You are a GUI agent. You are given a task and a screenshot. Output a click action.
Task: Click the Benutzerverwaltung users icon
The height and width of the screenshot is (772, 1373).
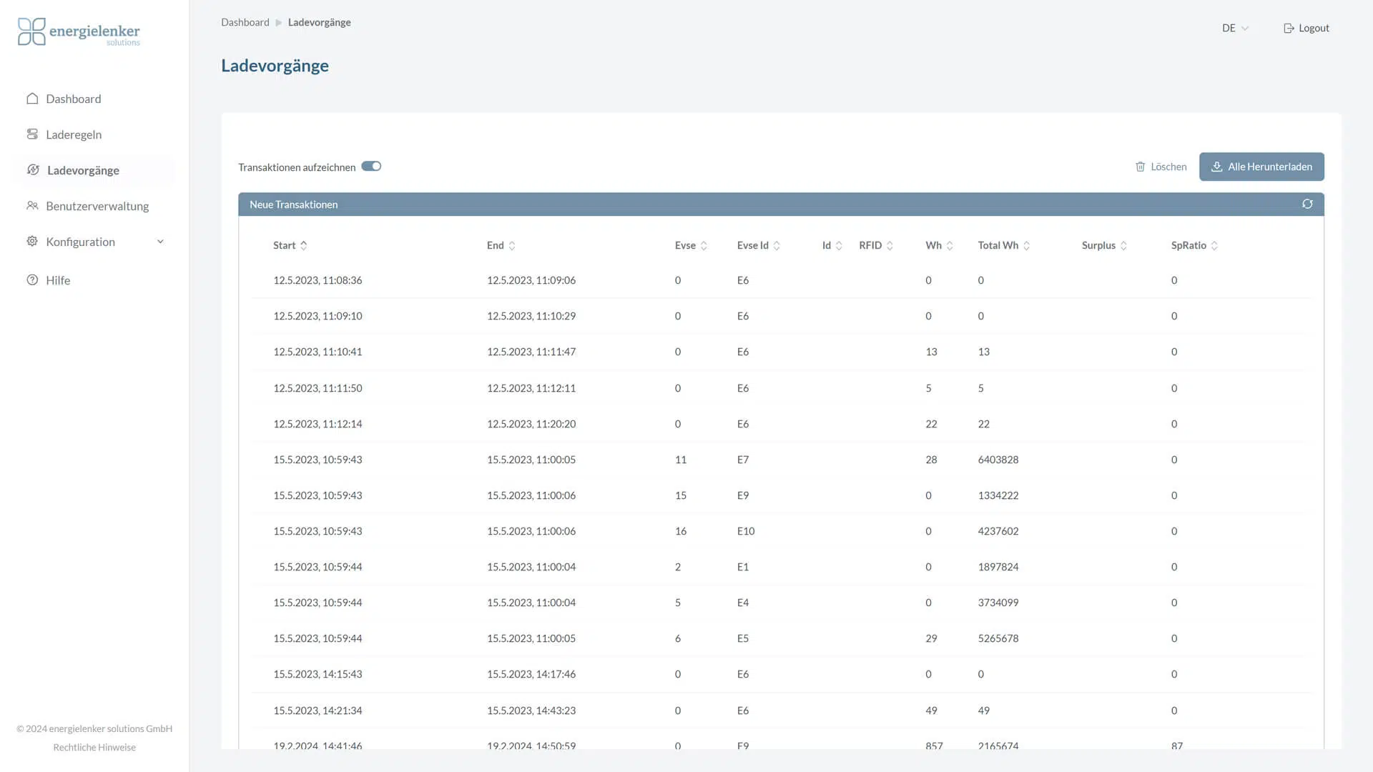[32, 206]
